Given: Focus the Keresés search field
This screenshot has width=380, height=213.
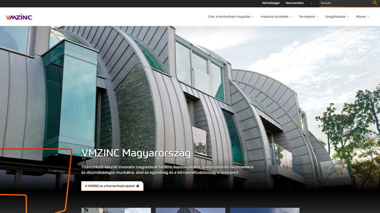Looking at the screenshot, I should tap(346, 3).
